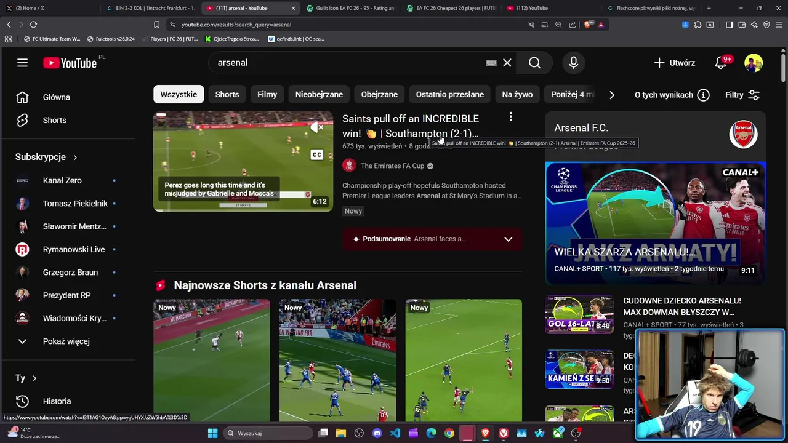Focus the YouTube search input field
The width and height of the screenshot is (788, 443).
pyautogui.click(x=348, y=63)
